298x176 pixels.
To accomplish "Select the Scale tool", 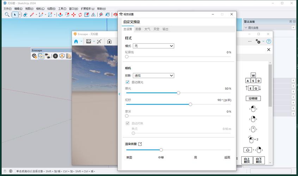I will tap(87, 15).
